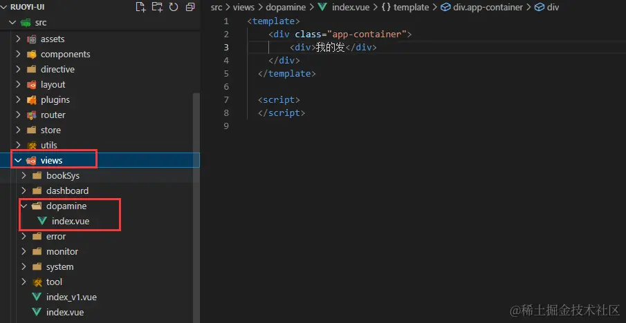Refresh the explorer with the refresh icon
Image resolution: width=626 pixels, height=323 pixels.
[x=174, y=7]
